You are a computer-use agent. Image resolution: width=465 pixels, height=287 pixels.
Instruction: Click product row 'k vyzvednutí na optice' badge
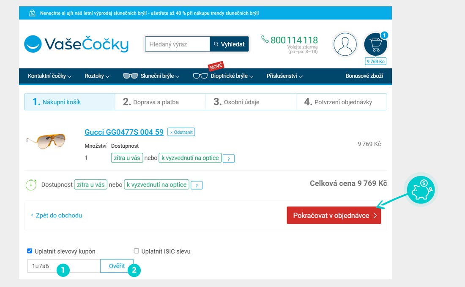coord(190,158)
